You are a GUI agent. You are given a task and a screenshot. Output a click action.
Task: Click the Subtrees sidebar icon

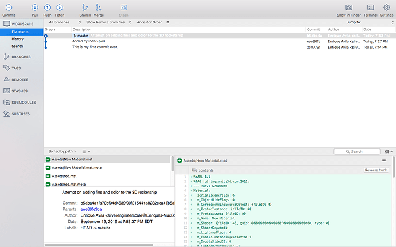[x=6, y=114]
